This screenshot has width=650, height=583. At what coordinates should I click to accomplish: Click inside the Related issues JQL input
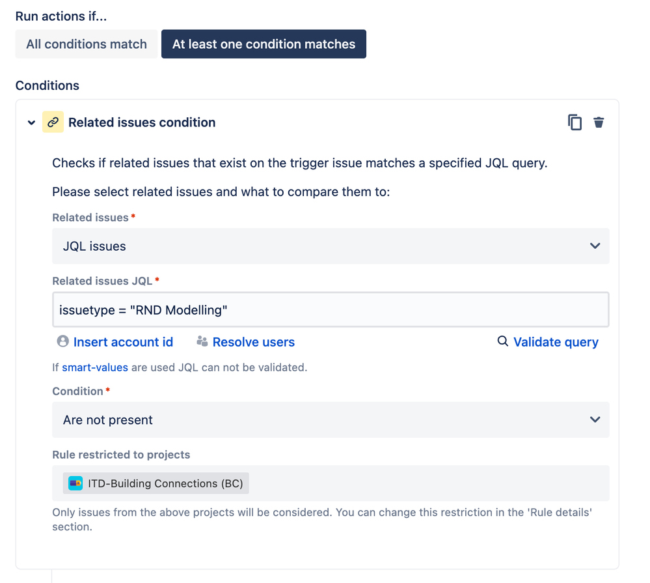[331, 309]
